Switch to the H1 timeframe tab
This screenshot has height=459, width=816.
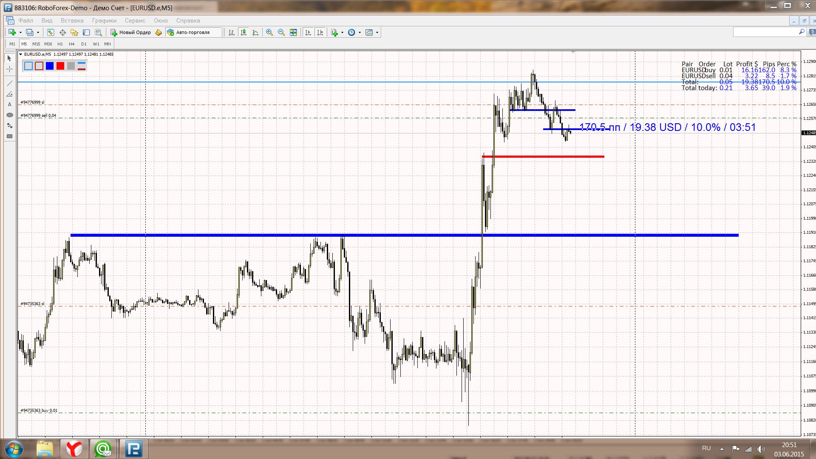click(60, 44)
